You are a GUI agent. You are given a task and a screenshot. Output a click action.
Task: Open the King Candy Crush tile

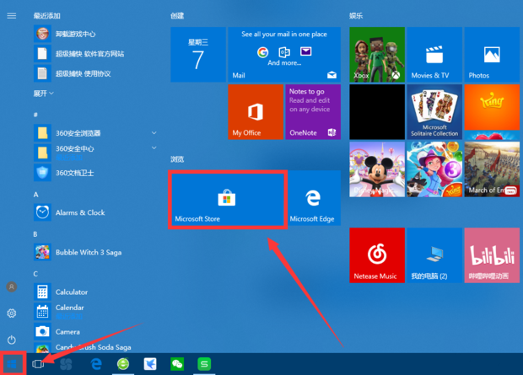[492, 112]
